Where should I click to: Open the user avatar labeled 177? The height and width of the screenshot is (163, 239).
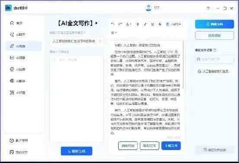[x=148, y=8]
